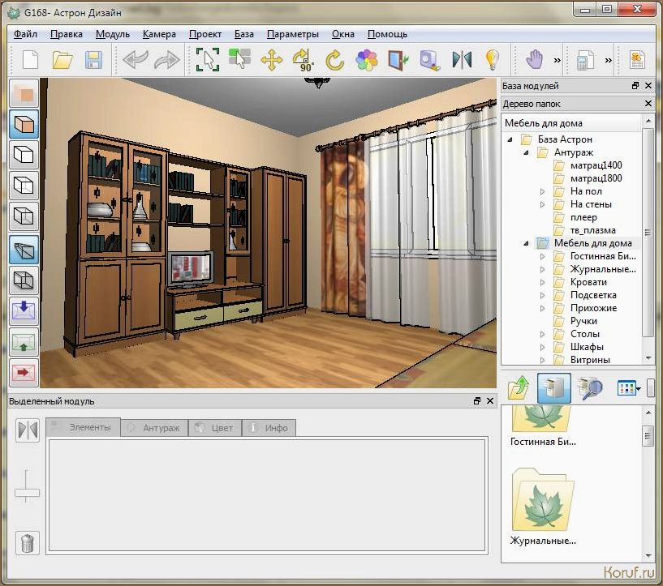The image size is (663, 586).
Task: Save project with the floppy disk icon
Action: tap(93, 60)
